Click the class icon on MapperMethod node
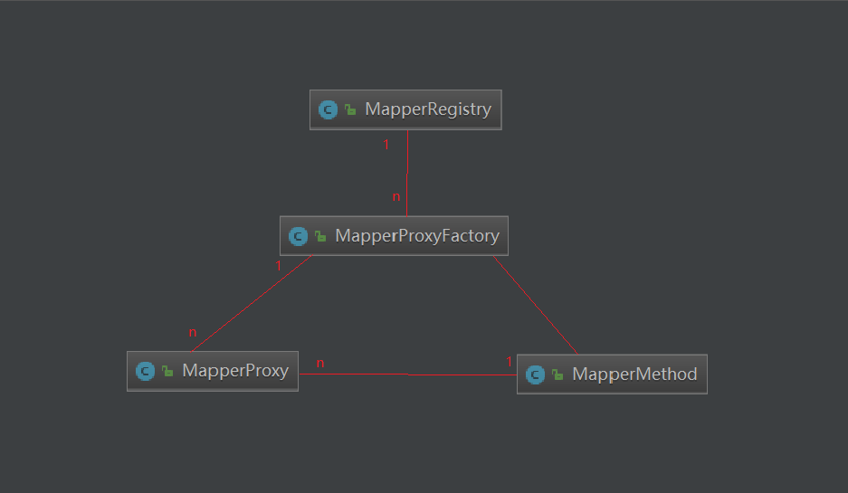Screen dimensions: 848x493 coord(535,374)
